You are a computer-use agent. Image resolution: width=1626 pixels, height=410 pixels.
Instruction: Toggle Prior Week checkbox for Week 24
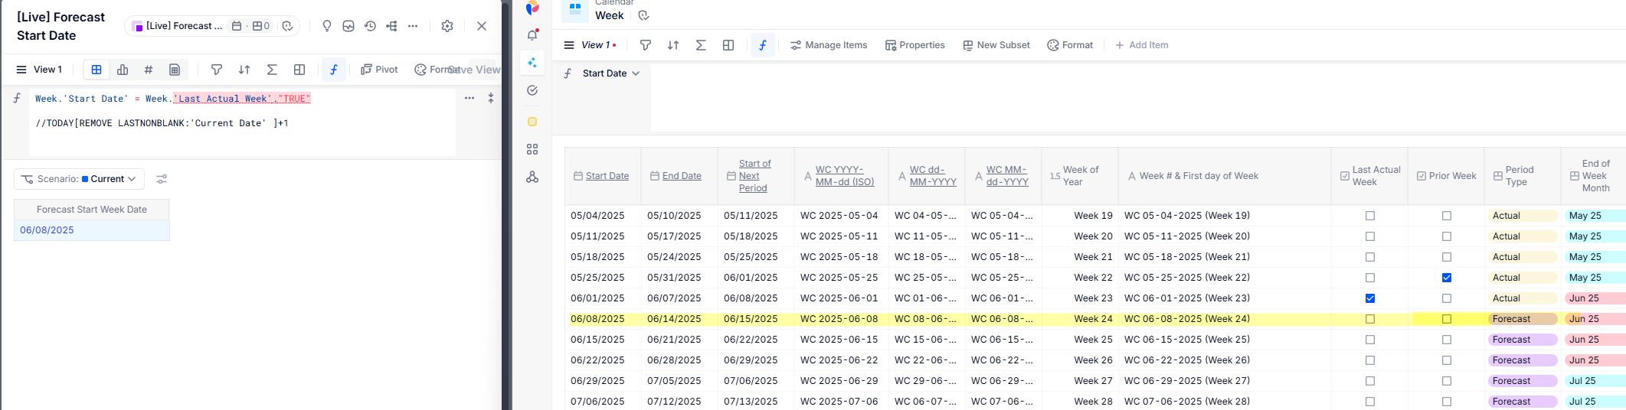[1447, 319]
